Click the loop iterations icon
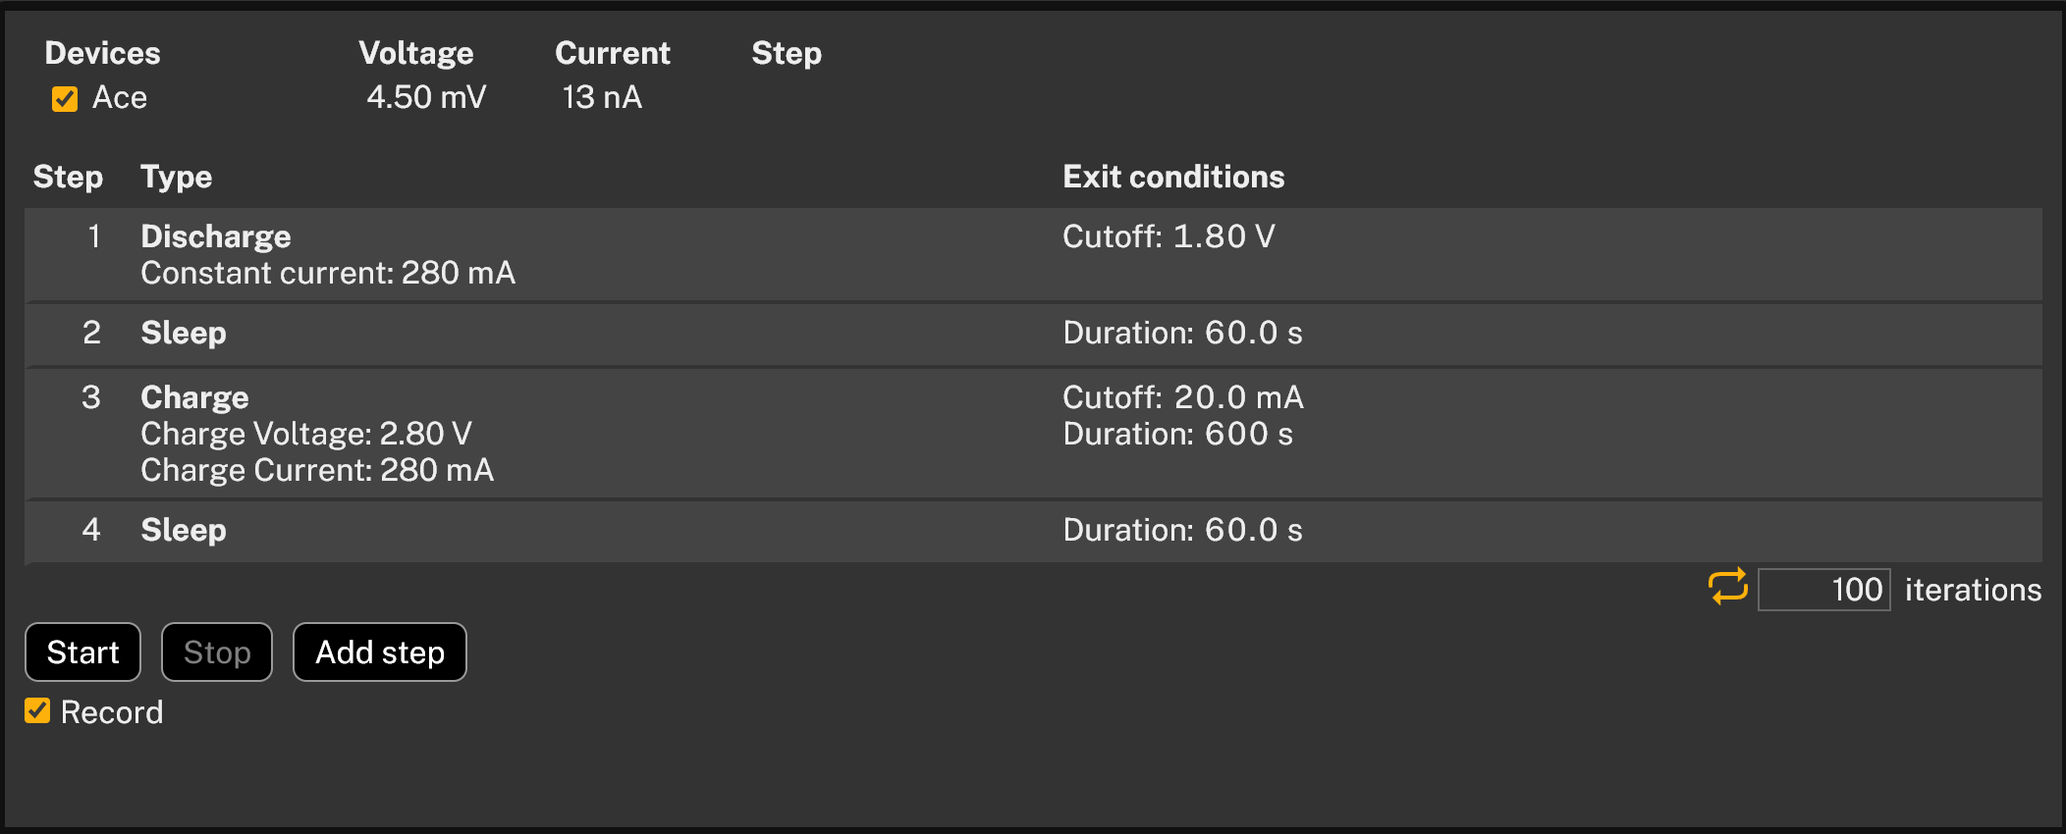 coord(1727,589)
